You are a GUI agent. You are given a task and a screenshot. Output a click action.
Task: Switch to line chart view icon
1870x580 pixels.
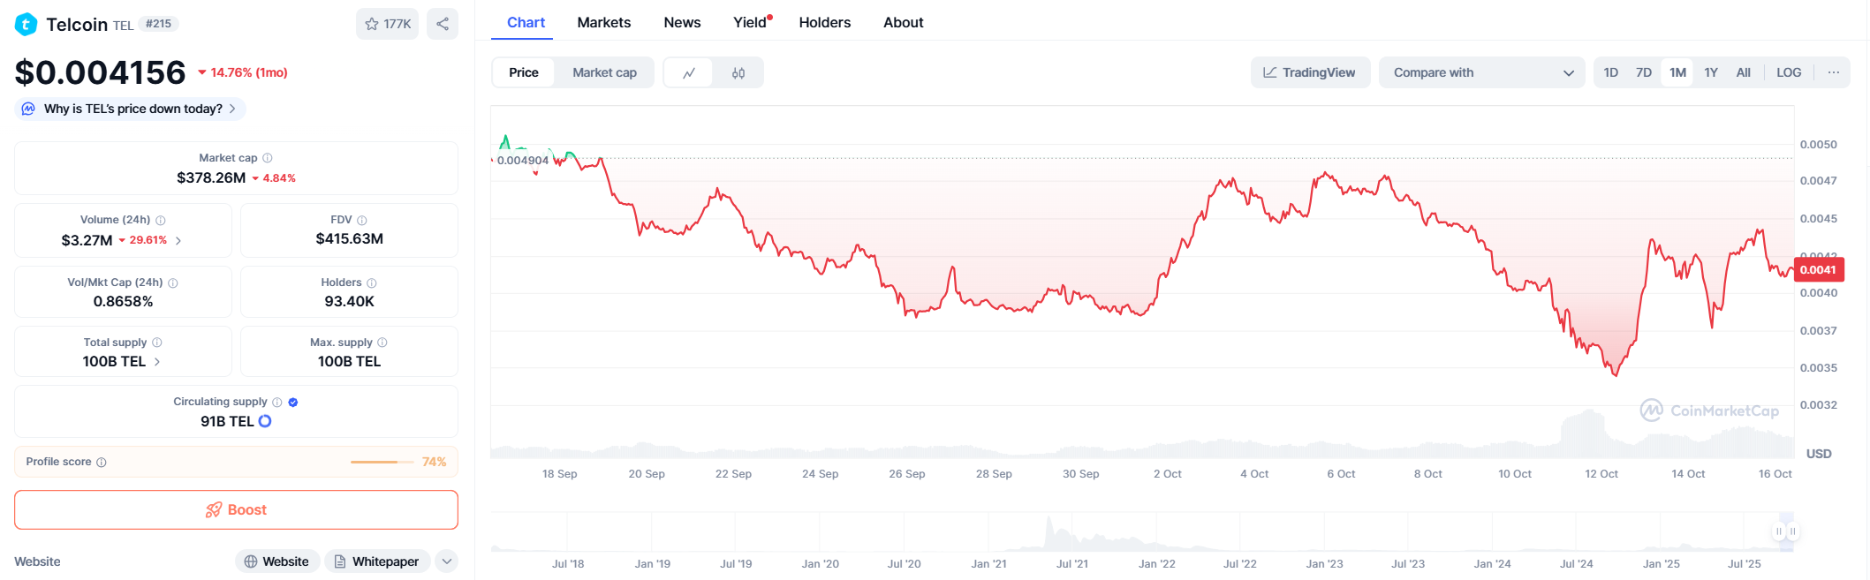pos(689,73)
